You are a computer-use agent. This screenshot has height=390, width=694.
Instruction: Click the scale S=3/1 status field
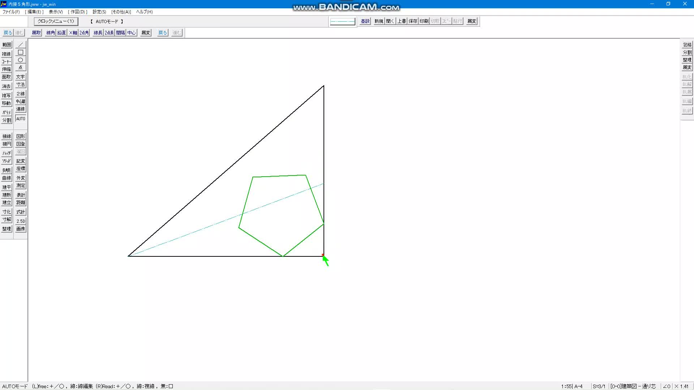[x=599, y=386]
